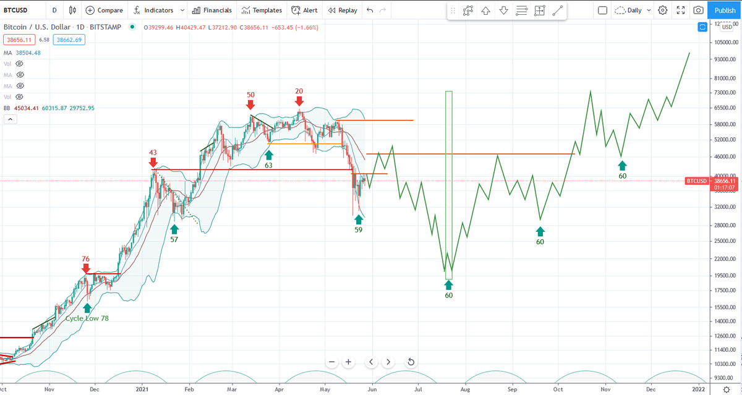Open chart settings gear in top toolbar
This screenshot has width=742, height=395.
pyautogui.click(x=663, y=11)
